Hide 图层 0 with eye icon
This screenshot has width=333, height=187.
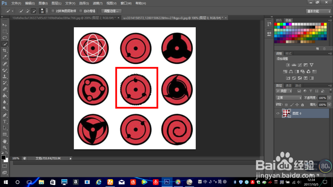(278, 113)
